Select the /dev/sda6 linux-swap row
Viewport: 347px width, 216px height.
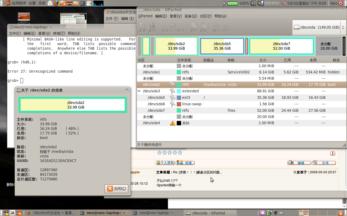[242, 104]
